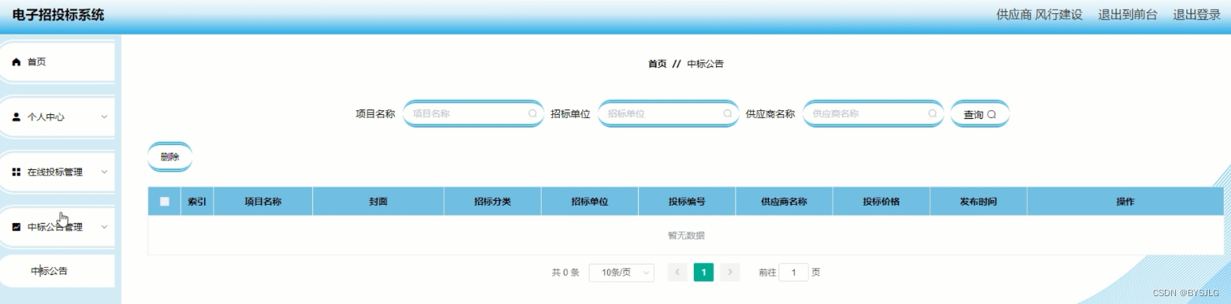The height and width of the screenshot is (304, 1231).
Task: Click the home icon beside 首页
Action: point(17,62)
